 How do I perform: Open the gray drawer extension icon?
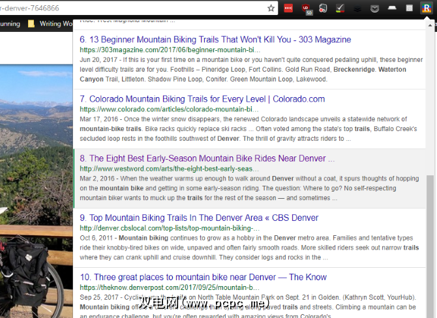[409, 8]
